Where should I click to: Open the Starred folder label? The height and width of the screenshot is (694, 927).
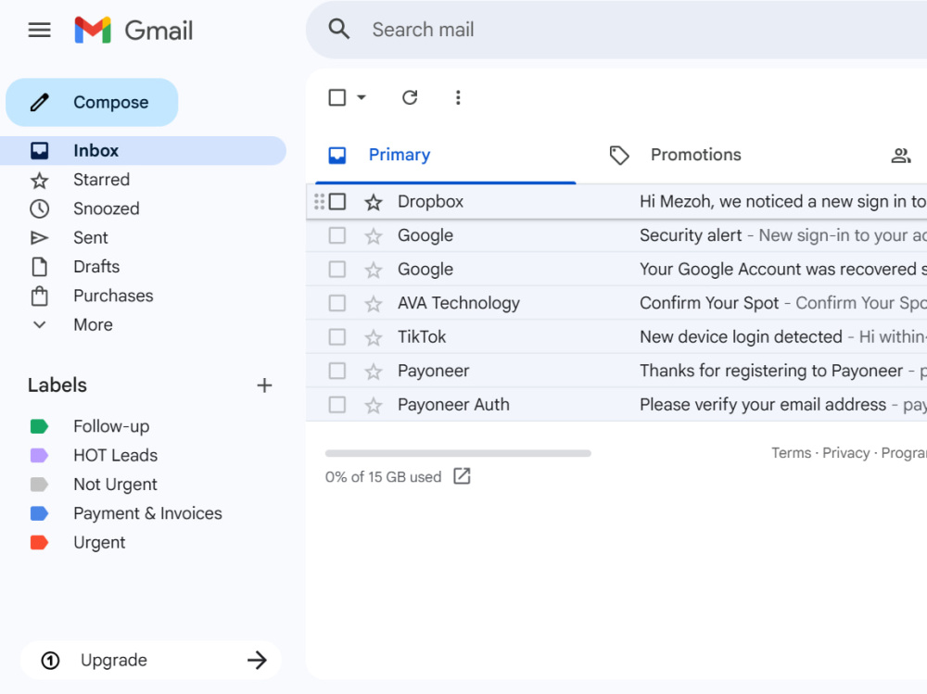[101, 180]
